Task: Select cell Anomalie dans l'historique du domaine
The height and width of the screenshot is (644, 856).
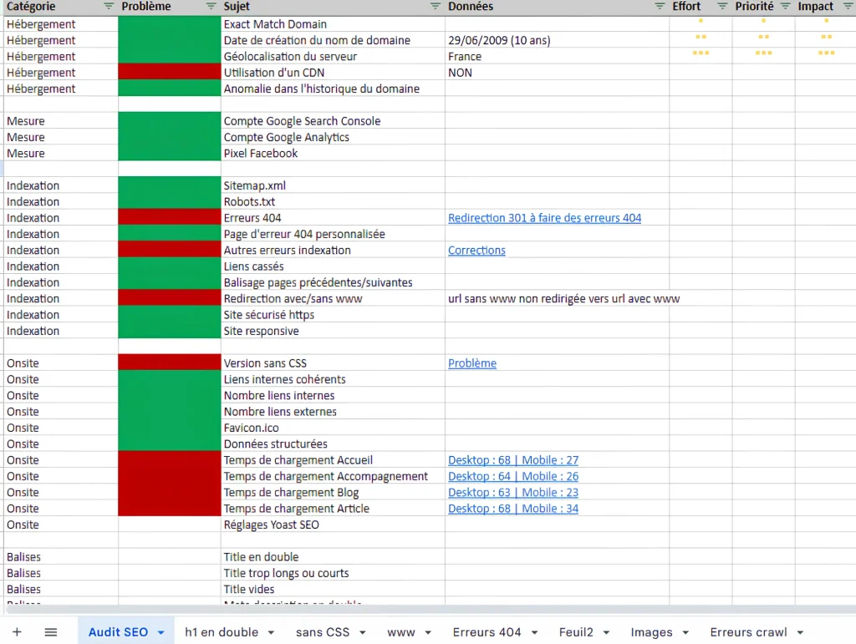Action: [x=333, y=89]
